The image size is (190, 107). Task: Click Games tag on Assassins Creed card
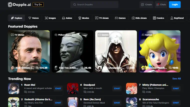click(103, 35)
